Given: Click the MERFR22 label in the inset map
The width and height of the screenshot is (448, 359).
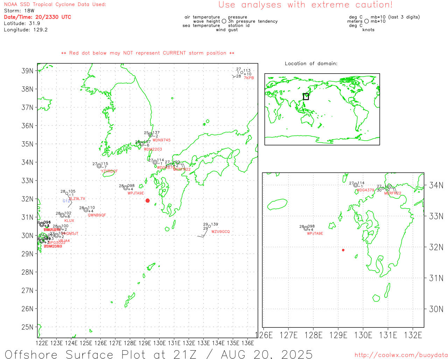Looking at the screenshot, I should tap(393, 194).
